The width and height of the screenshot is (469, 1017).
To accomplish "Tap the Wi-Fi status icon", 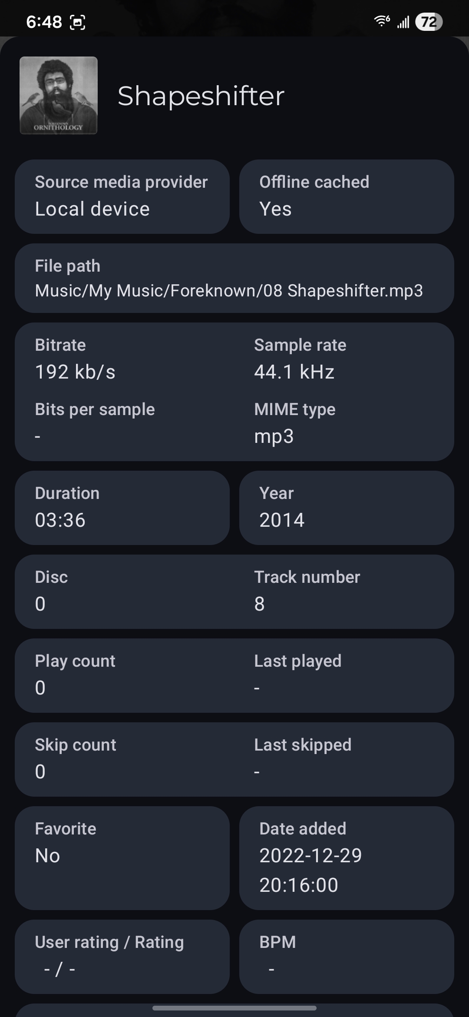I will (x=382, y=21).
